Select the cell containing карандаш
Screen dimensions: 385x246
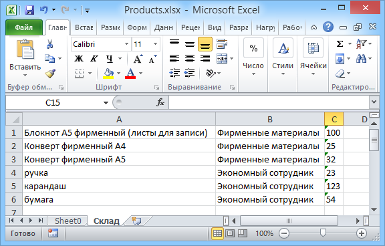click(x=119, y=186)
